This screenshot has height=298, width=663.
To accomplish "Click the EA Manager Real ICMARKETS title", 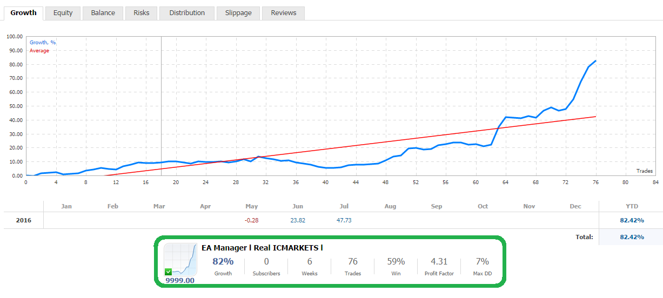I will [262, 248].
